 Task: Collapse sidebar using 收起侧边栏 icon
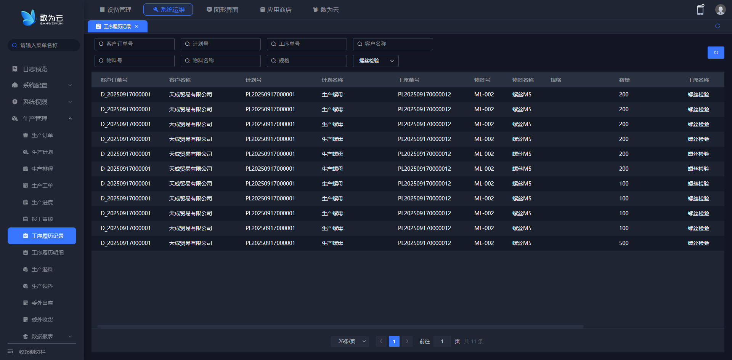pos(10,352)
